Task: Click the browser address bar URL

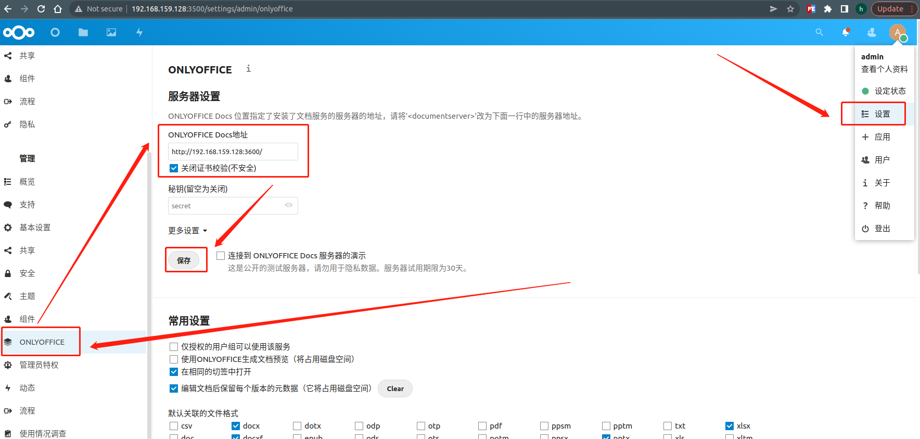Action: coord(212,9)
